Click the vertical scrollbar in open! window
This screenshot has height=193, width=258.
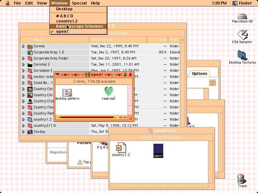(130, 100)
